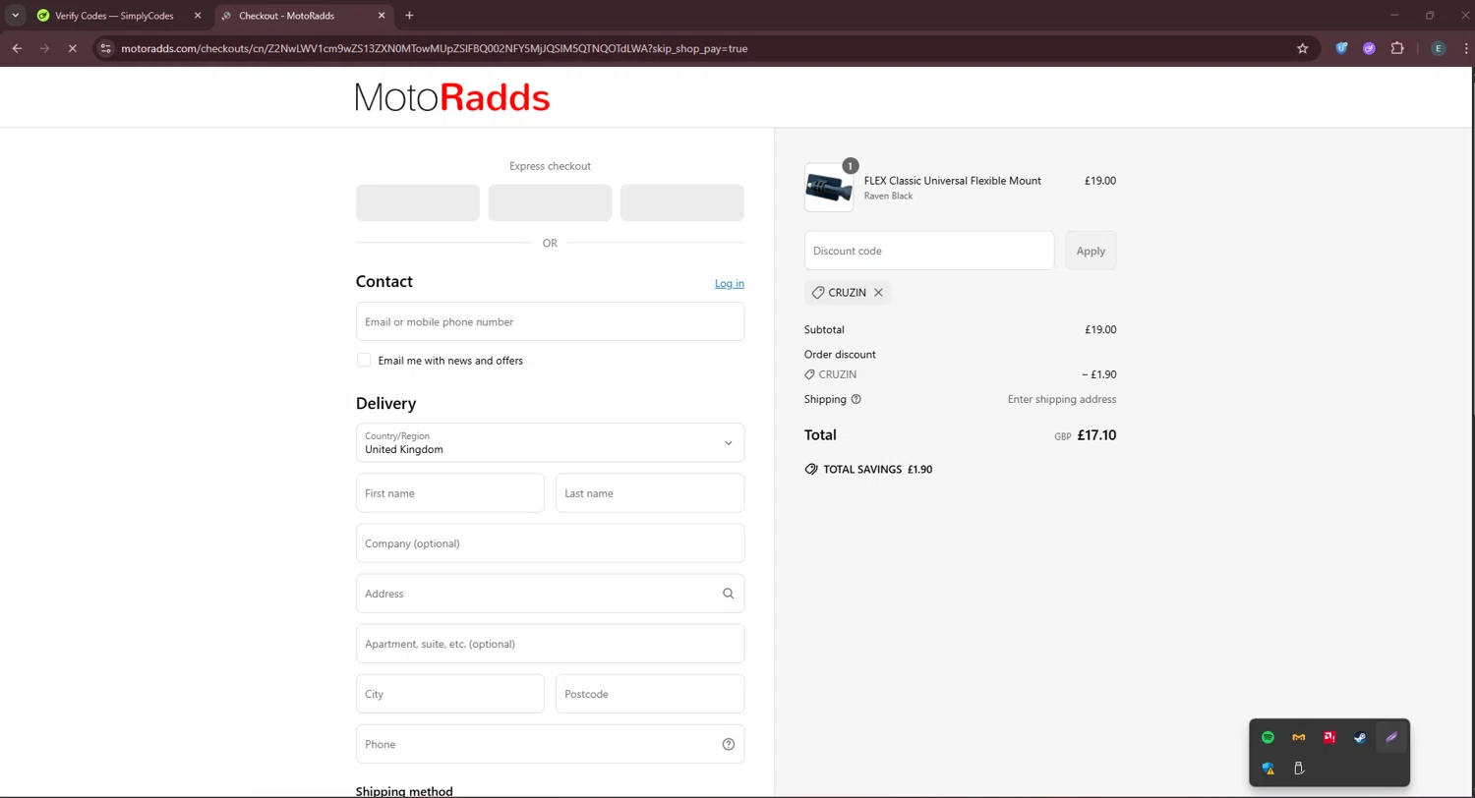Click the Raven Black variant text
This screenshot has height=798, width=1475.
888,196
